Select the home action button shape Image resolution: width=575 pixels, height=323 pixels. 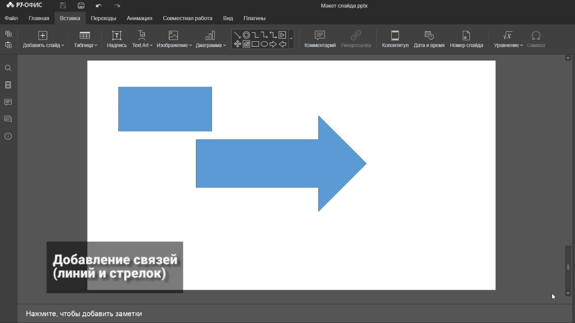pyautogui.click(x=246, y=44)
